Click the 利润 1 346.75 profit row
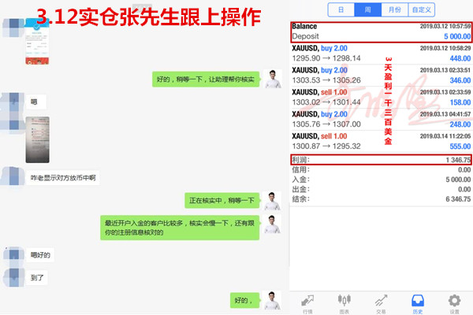The height and width of the screenshot is (315, 473). coord(382,160)
